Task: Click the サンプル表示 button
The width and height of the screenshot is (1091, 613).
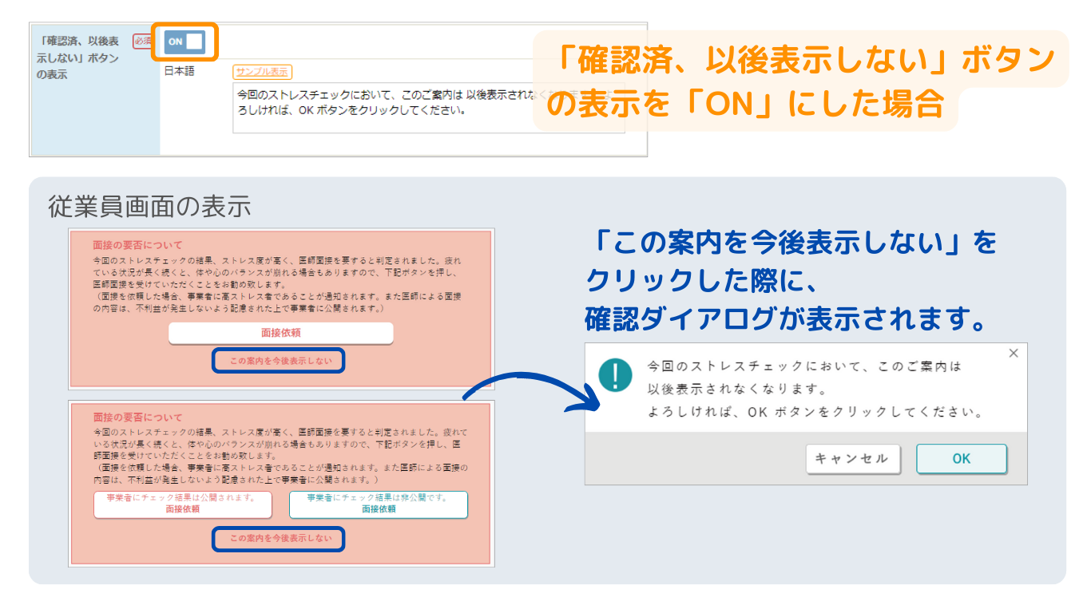Action: (x=262, y=72)
